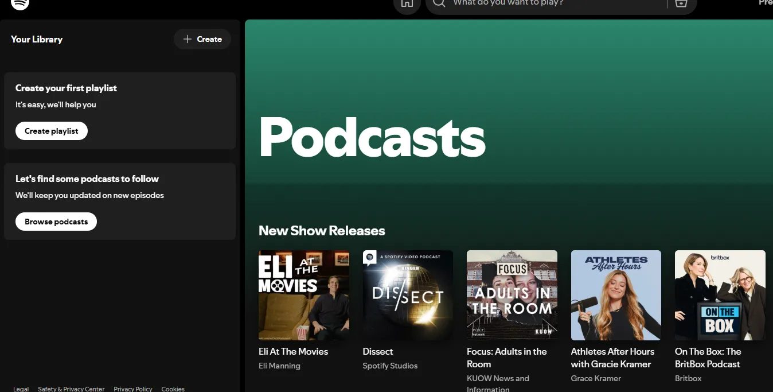This screenshot has height=392, width=773.
Task: Click the Your Library header
Action: 37,39
